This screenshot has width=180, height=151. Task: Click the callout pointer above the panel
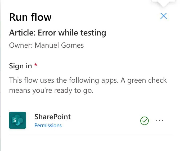[164, 3]
